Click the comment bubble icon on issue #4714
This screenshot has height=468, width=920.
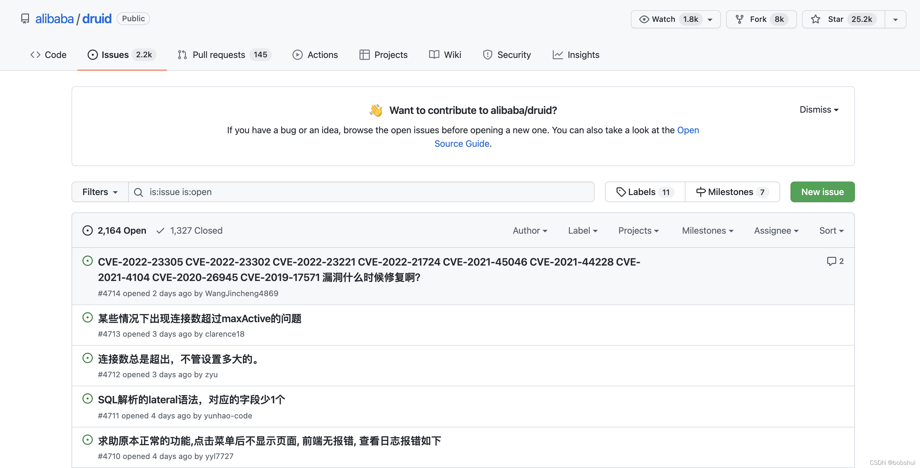831,261
